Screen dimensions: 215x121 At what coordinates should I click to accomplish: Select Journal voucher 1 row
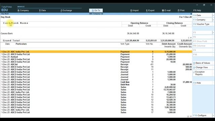click(x=96, y=72)
